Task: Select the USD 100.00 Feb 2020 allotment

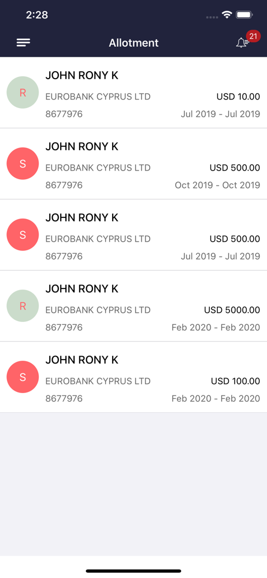Action: 133,377
